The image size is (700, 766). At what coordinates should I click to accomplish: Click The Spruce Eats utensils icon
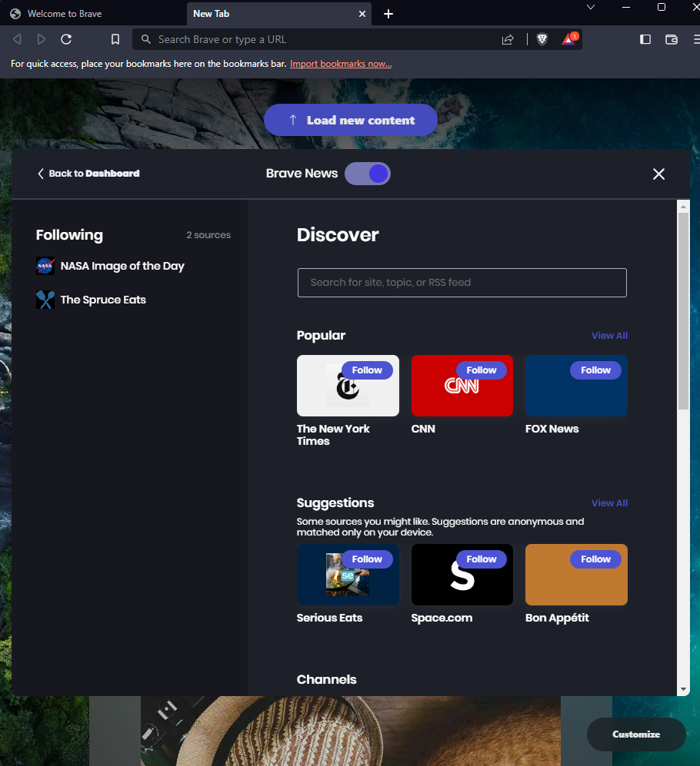click(x=45, y=300)
